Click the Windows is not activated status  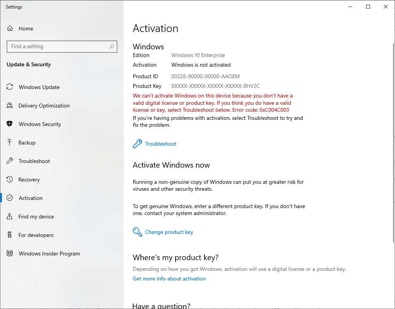pyautogui.click(x=201, y=65)
